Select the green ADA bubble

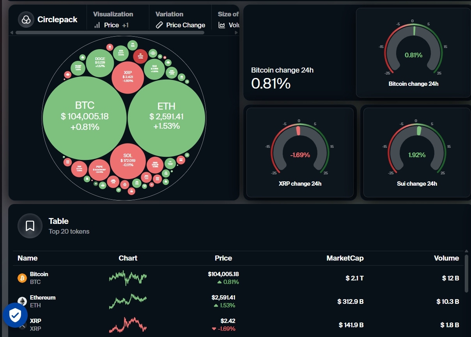121,53
